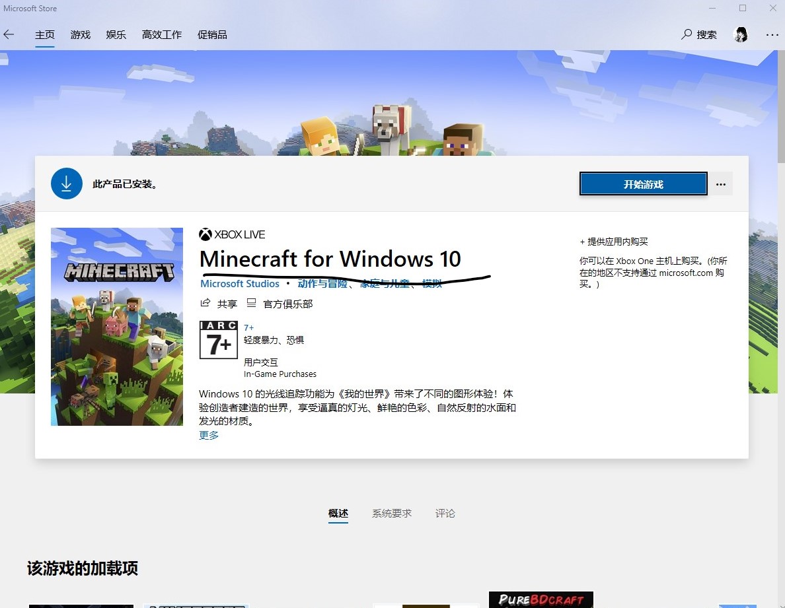Open the PureBDcraft add-on thumbnail

[541, 599]
